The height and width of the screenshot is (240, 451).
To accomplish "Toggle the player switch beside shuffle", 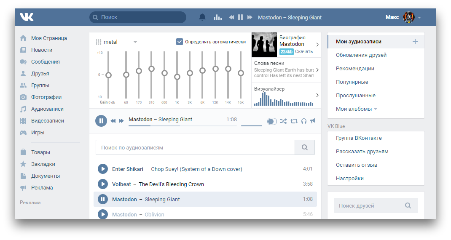I will pyautogui.click(x=272, y=121).
